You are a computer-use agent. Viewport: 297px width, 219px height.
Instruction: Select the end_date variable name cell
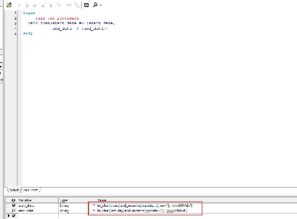26,211
